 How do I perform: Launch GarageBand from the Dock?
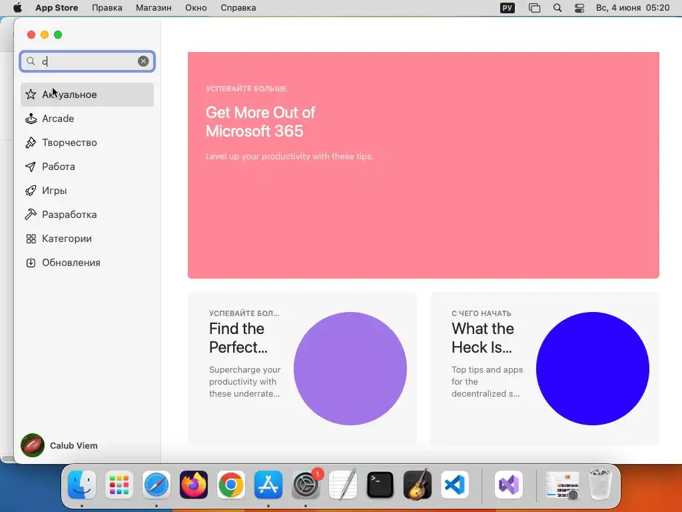coord(417,485)
